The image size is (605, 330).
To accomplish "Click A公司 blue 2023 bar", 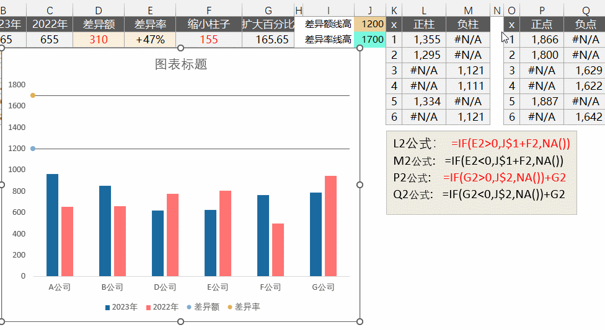I will pos(53,225).
